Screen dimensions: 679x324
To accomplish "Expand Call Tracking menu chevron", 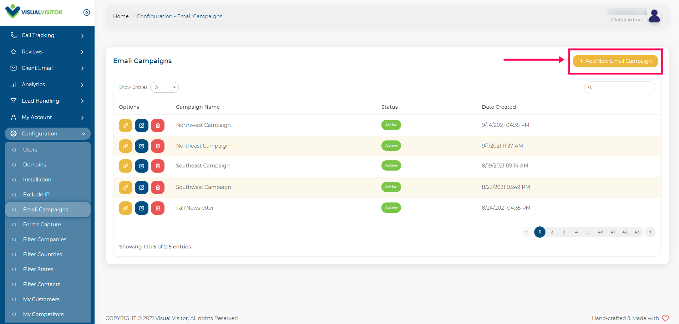I will 82,36.
